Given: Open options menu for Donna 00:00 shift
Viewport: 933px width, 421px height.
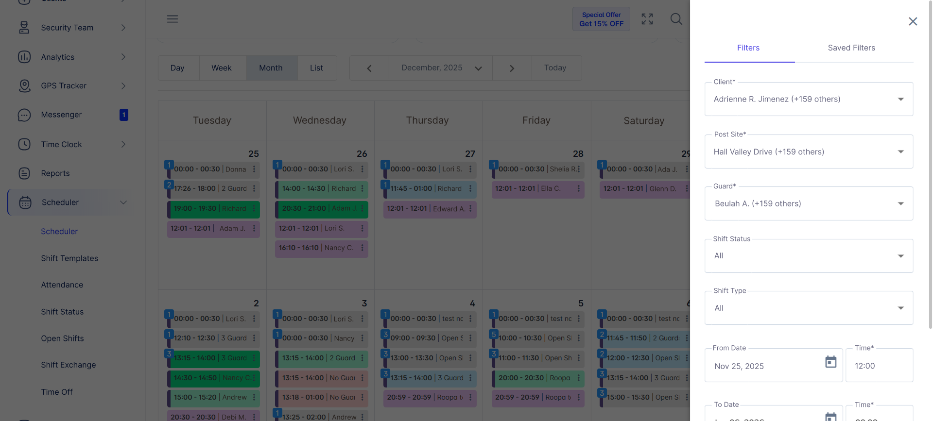Looking at the screenshot, I should [x=254, y=169].
